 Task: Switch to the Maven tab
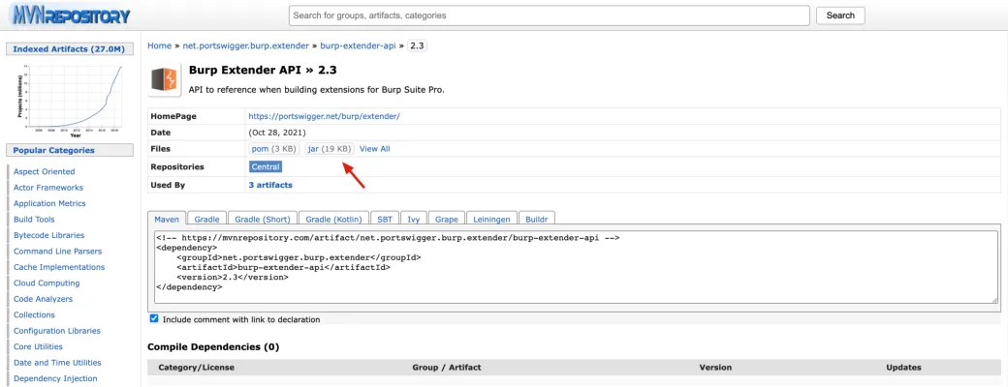(167, 219)
